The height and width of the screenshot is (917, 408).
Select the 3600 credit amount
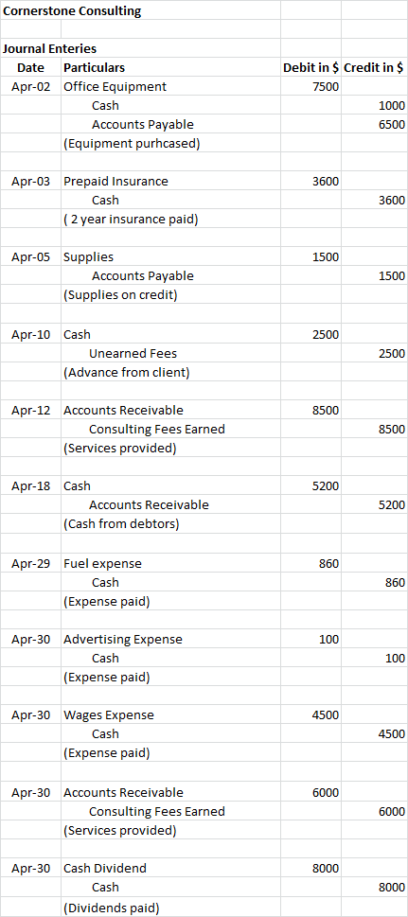point(392,200)
